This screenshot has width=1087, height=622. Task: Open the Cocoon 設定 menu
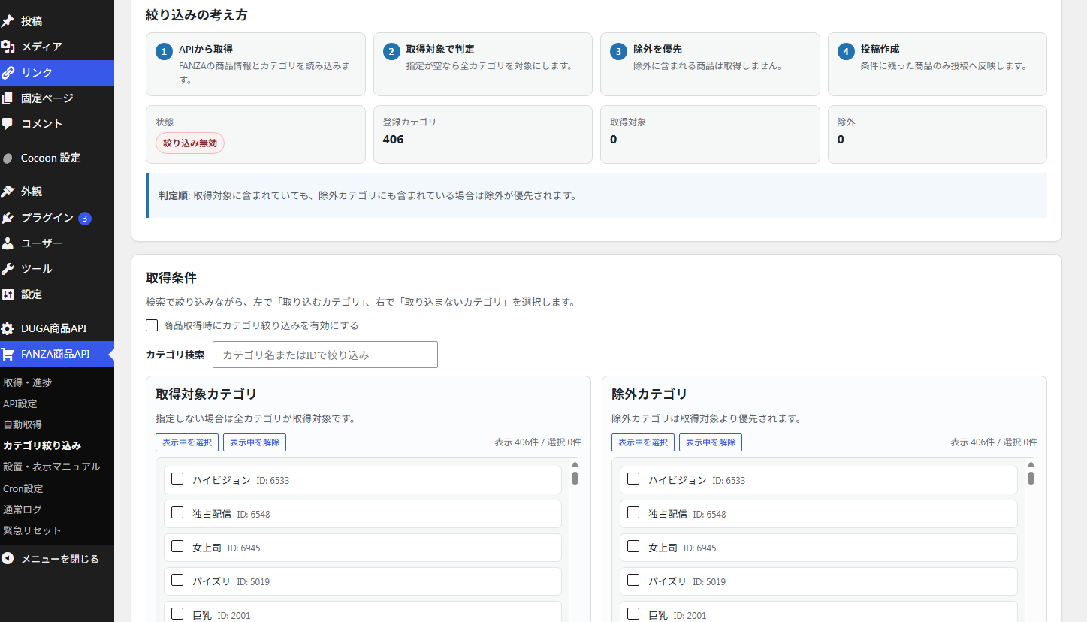(57, 159)
